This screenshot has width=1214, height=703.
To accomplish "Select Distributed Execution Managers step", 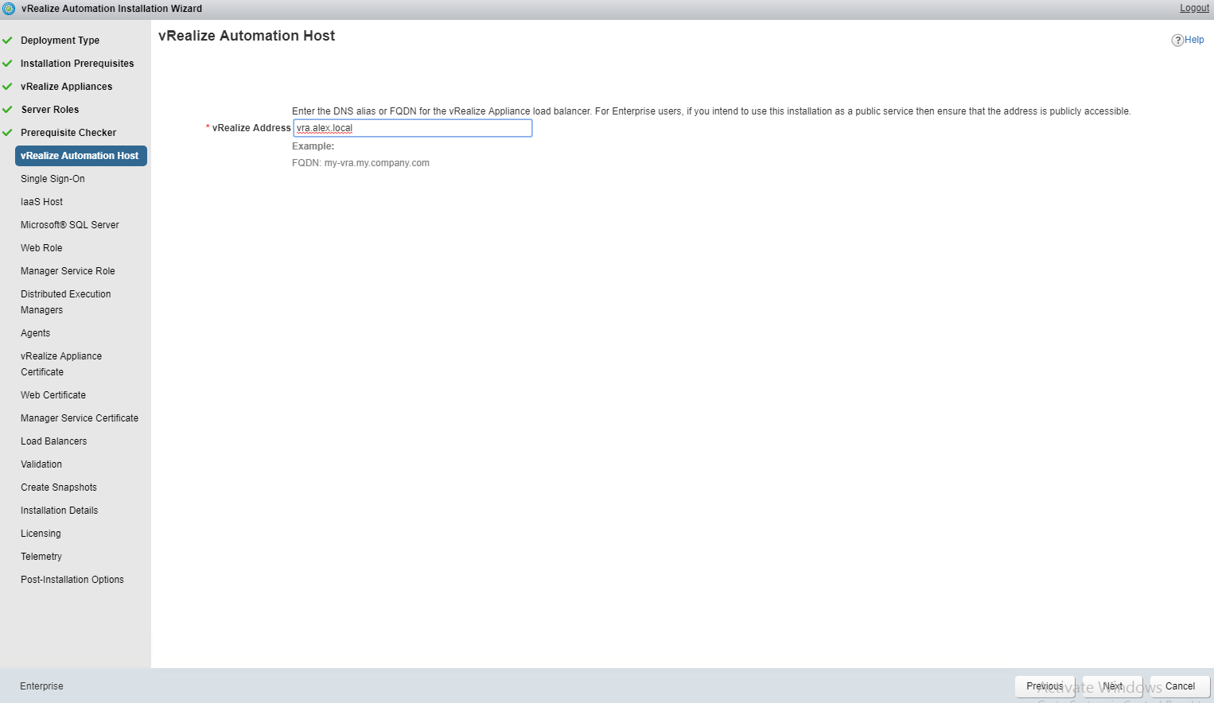I will tap(65, 302).
